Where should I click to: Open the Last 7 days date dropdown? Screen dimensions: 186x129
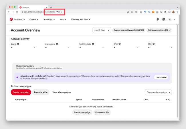(x=102, y=30)
